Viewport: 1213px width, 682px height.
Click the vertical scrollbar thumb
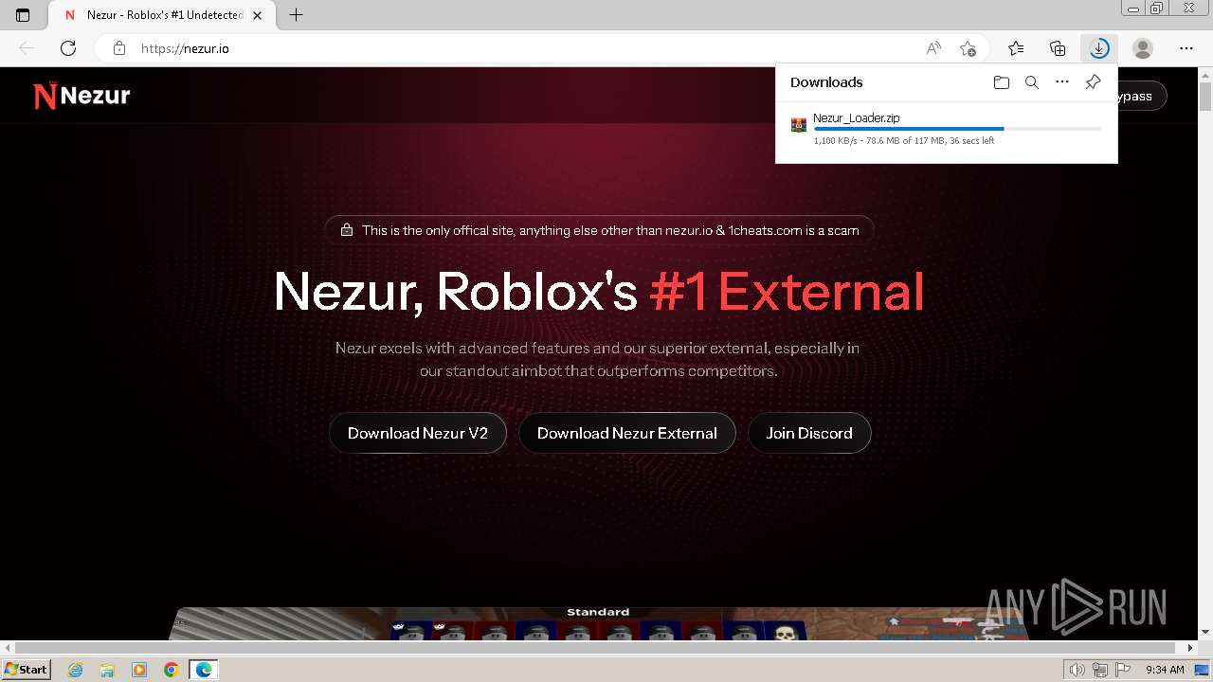(1205, 96)
